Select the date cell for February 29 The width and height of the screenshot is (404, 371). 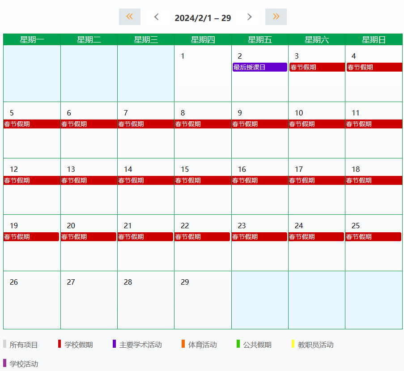click(x=203, y=300)
